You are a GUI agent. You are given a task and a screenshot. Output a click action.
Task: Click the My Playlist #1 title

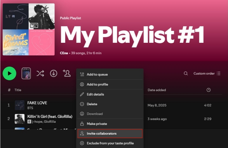(132, 36)
